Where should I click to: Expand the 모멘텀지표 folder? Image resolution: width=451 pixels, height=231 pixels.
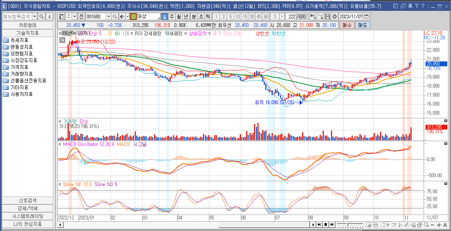coord(18,54)
